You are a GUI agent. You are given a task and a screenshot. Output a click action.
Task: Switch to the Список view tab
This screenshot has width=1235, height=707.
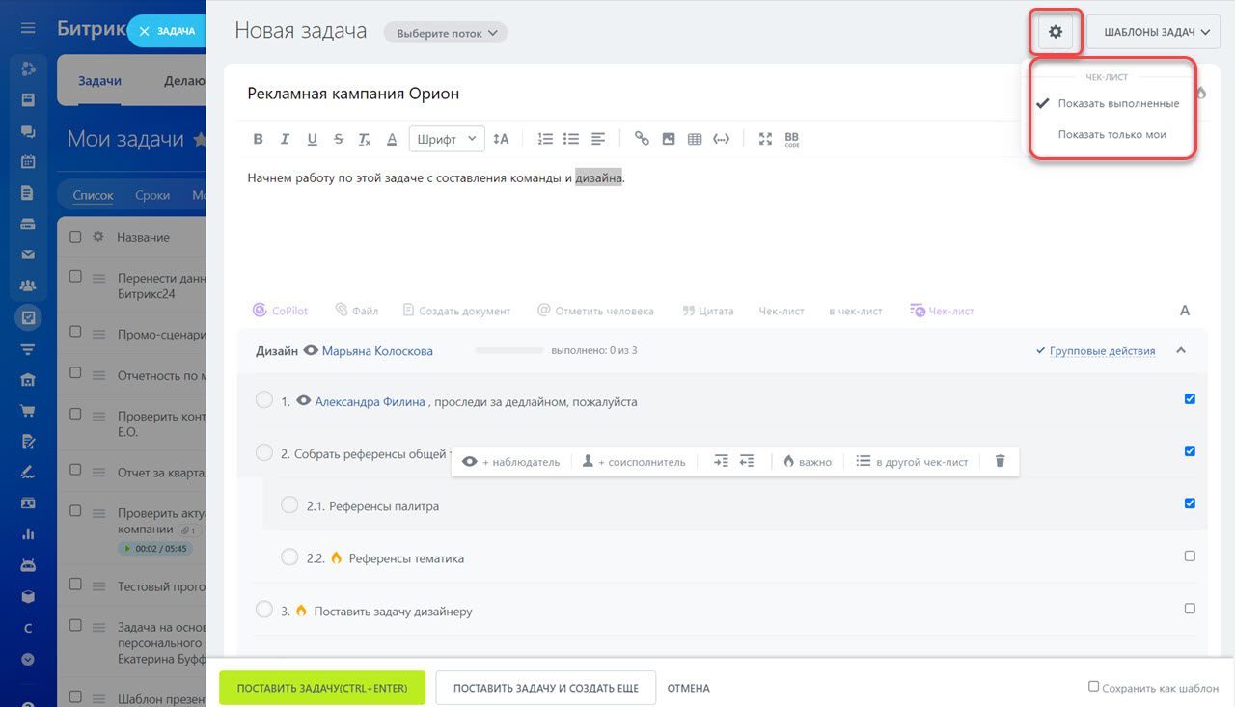coord(94,195)
